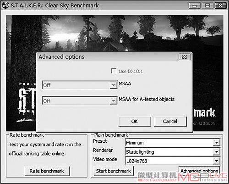Viewport: 229px width, 184px height.
Task: Minimize the Clear Sky Benchmark window
Action: (x=195, y=6)
